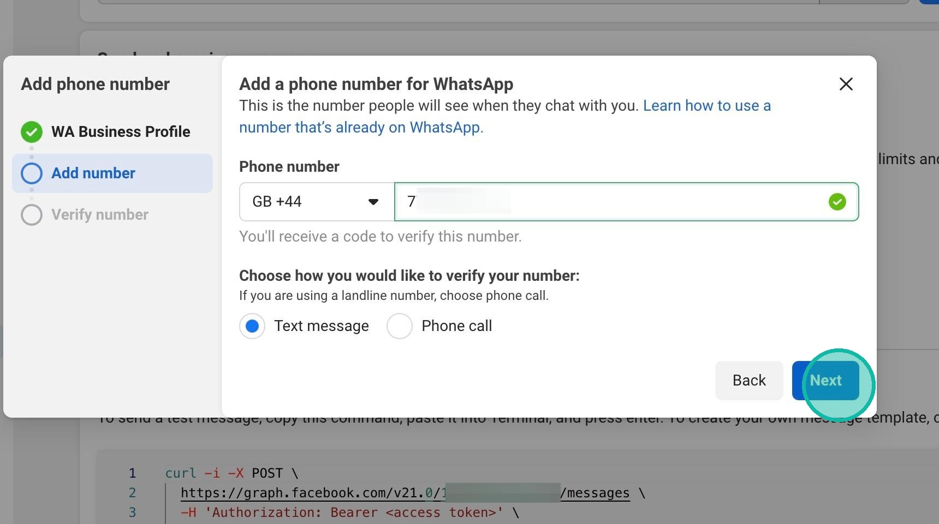Open the GB +44 country code dropdown
Screen dimensions: 939x524
tap(317, 202)
